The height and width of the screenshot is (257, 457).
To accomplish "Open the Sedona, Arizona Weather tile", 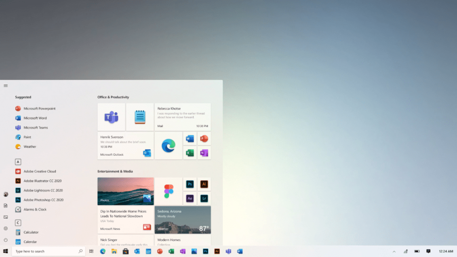I will pos(183,220).
